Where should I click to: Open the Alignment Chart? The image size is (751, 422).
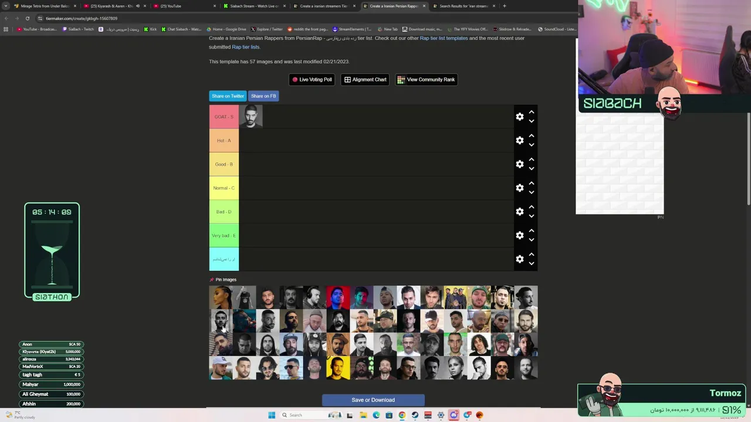365,80
